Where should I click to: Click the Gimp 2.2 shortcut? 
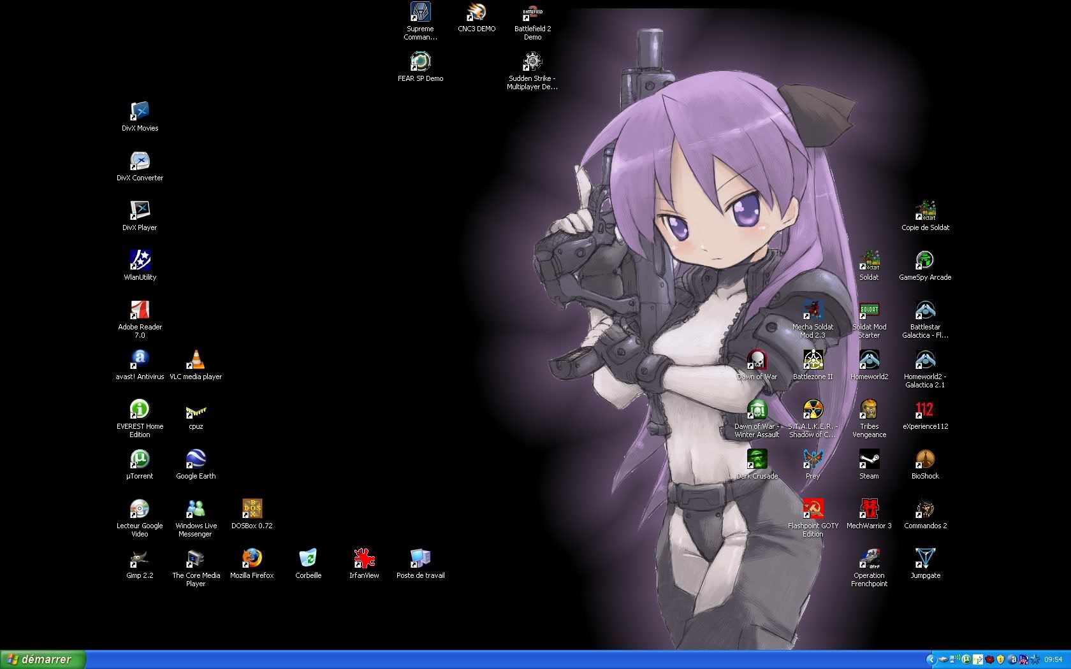(x=140, y=558)
